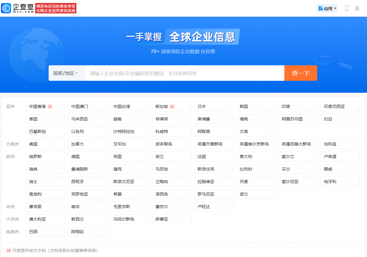
Task: Select 德国 in the Europe section
Action: pyautogui.click(x=87, y=157)
